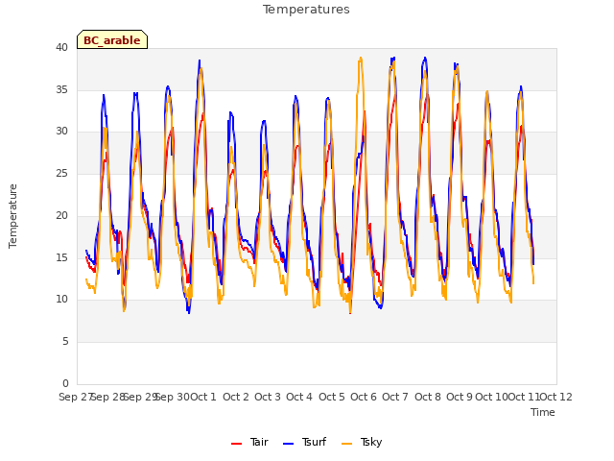Click the blue Tsurf peak on Oct 1
The image size is (614, 461).
(x=200, y=61)
